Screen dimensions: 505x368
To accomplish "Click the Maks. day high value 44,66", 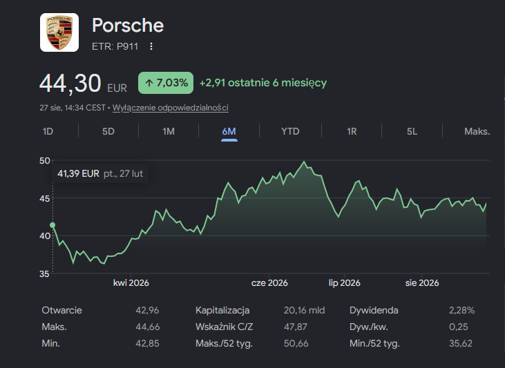I will 148,327.
